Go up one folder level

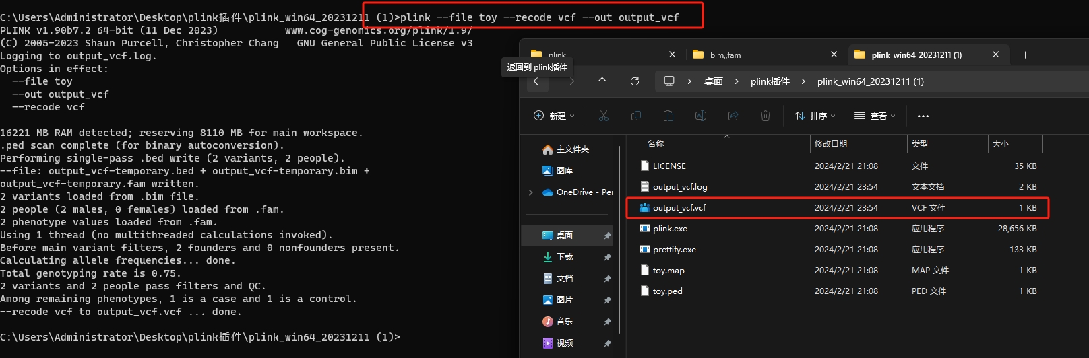(x=602, y=81)
